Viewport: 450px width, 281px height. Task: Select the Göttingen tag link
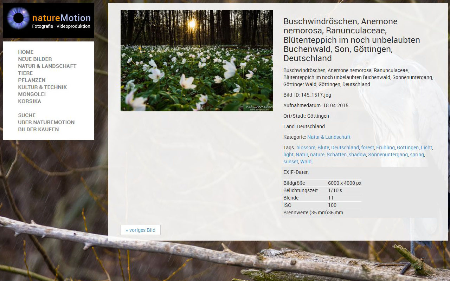pos(408,148)
